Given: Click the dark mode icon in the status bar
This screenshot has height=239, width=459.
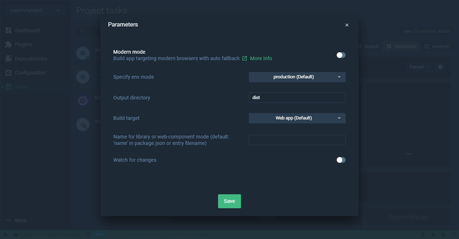Looking at the screenshot, I should tap(423, 234).
